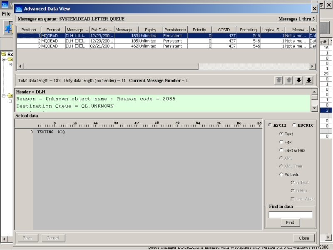Sort by the Position column header

tap(29, 30)
